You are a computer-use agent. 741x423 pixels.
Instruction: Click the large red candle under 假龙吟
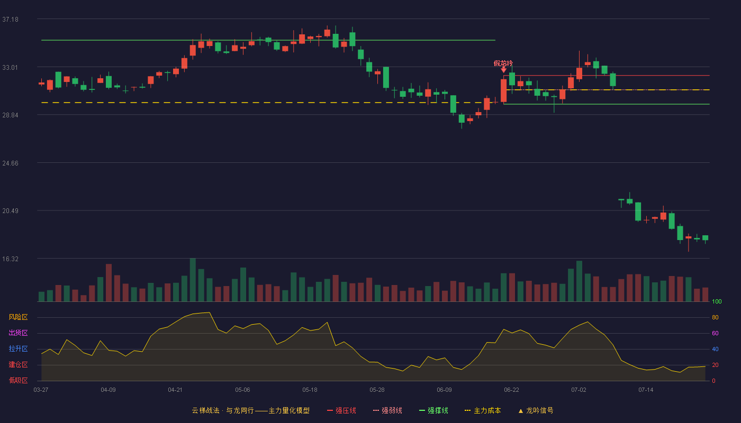503,90
